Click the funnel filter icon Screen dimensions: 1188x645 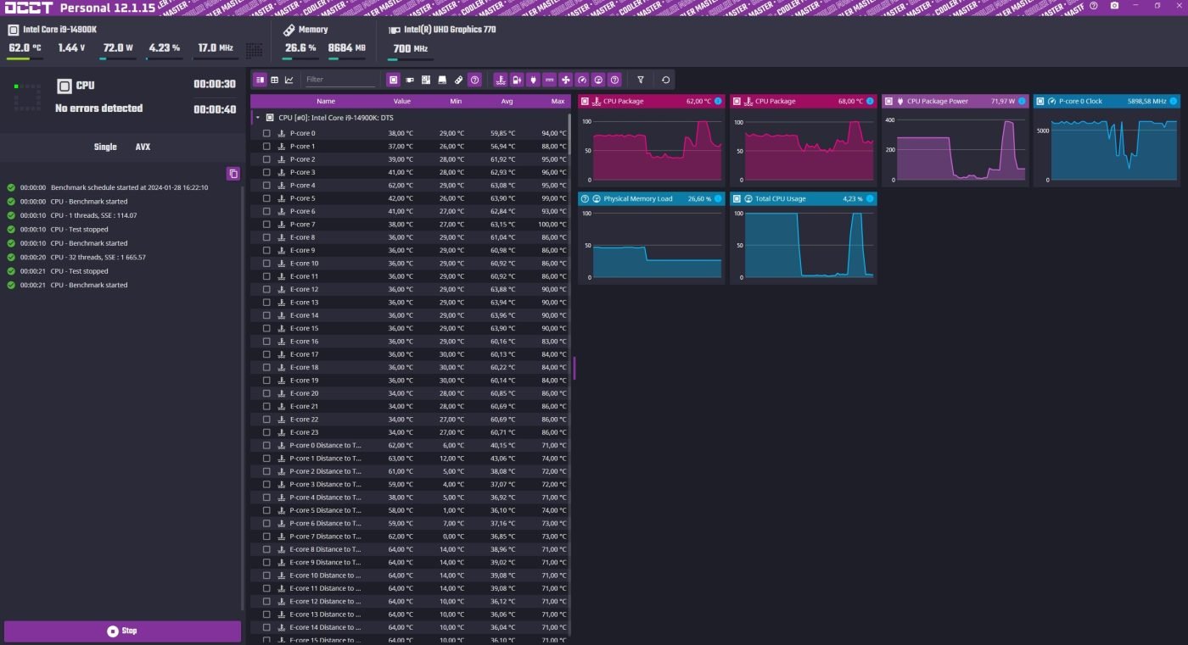(x=641, y=80)
